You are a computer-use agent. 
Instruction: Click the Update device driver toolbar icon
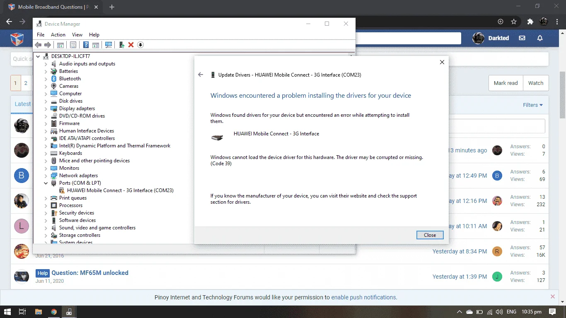(x=122, y=45)
